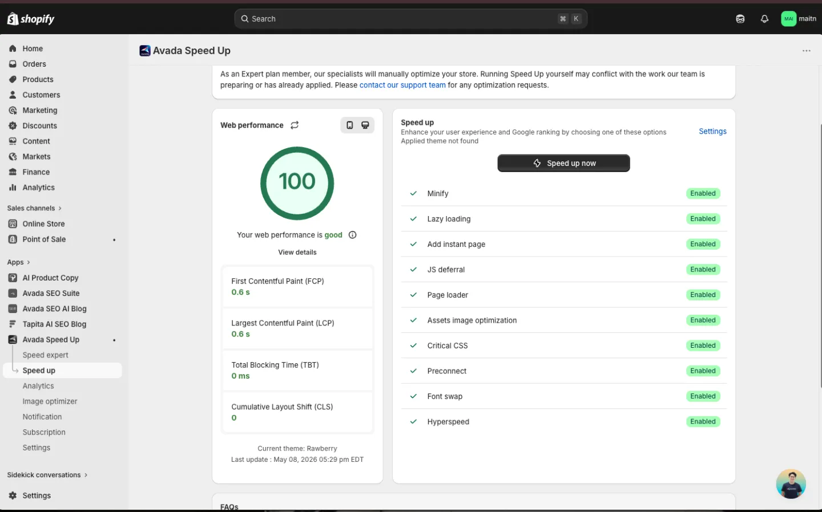The image size is (822, 512).
Task: Click Enabled badge for Minify
Action: [703, 193]
